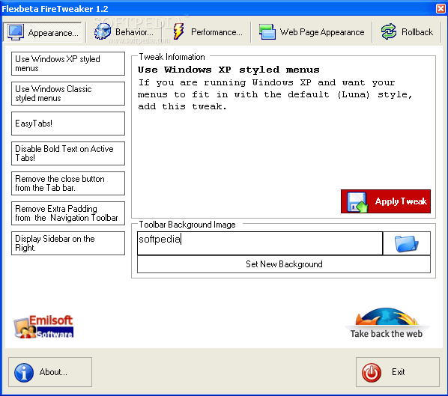Open the Performance tab
Screen dimensions: 448x396
click(208, 32)
